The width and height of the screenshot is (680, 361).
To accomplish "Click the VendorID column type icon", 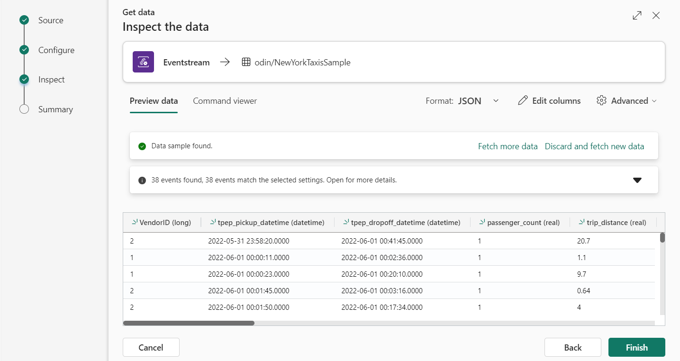I will pyautogui.click(x=135, y=222).
